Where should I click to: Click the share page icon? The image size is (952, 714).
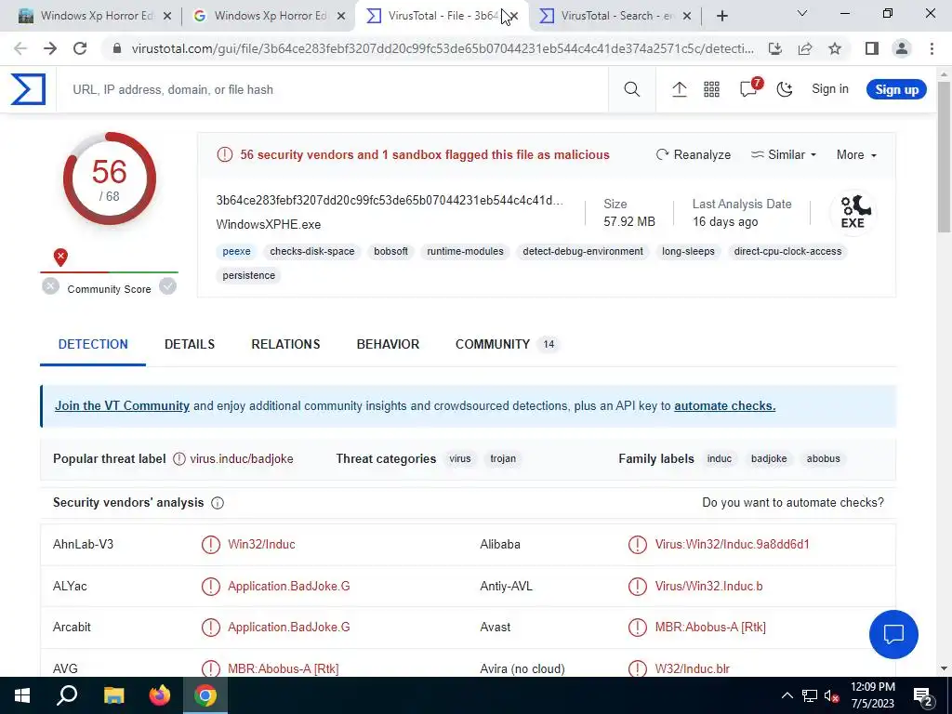[805, 48]
